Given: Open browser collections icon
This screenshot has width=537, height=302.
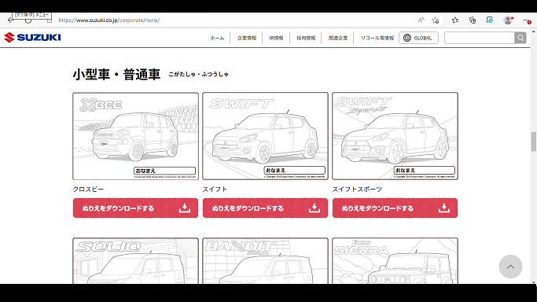Looking at the screenshot, I should [x=473, y=20].
